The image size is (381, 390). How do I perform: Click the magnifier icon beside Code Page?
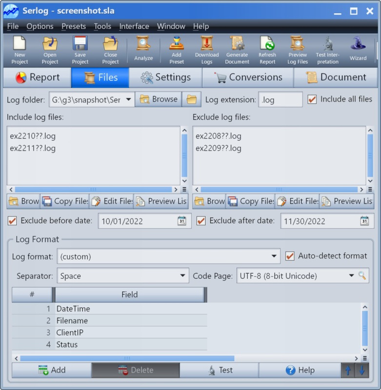tap(362, 275)
